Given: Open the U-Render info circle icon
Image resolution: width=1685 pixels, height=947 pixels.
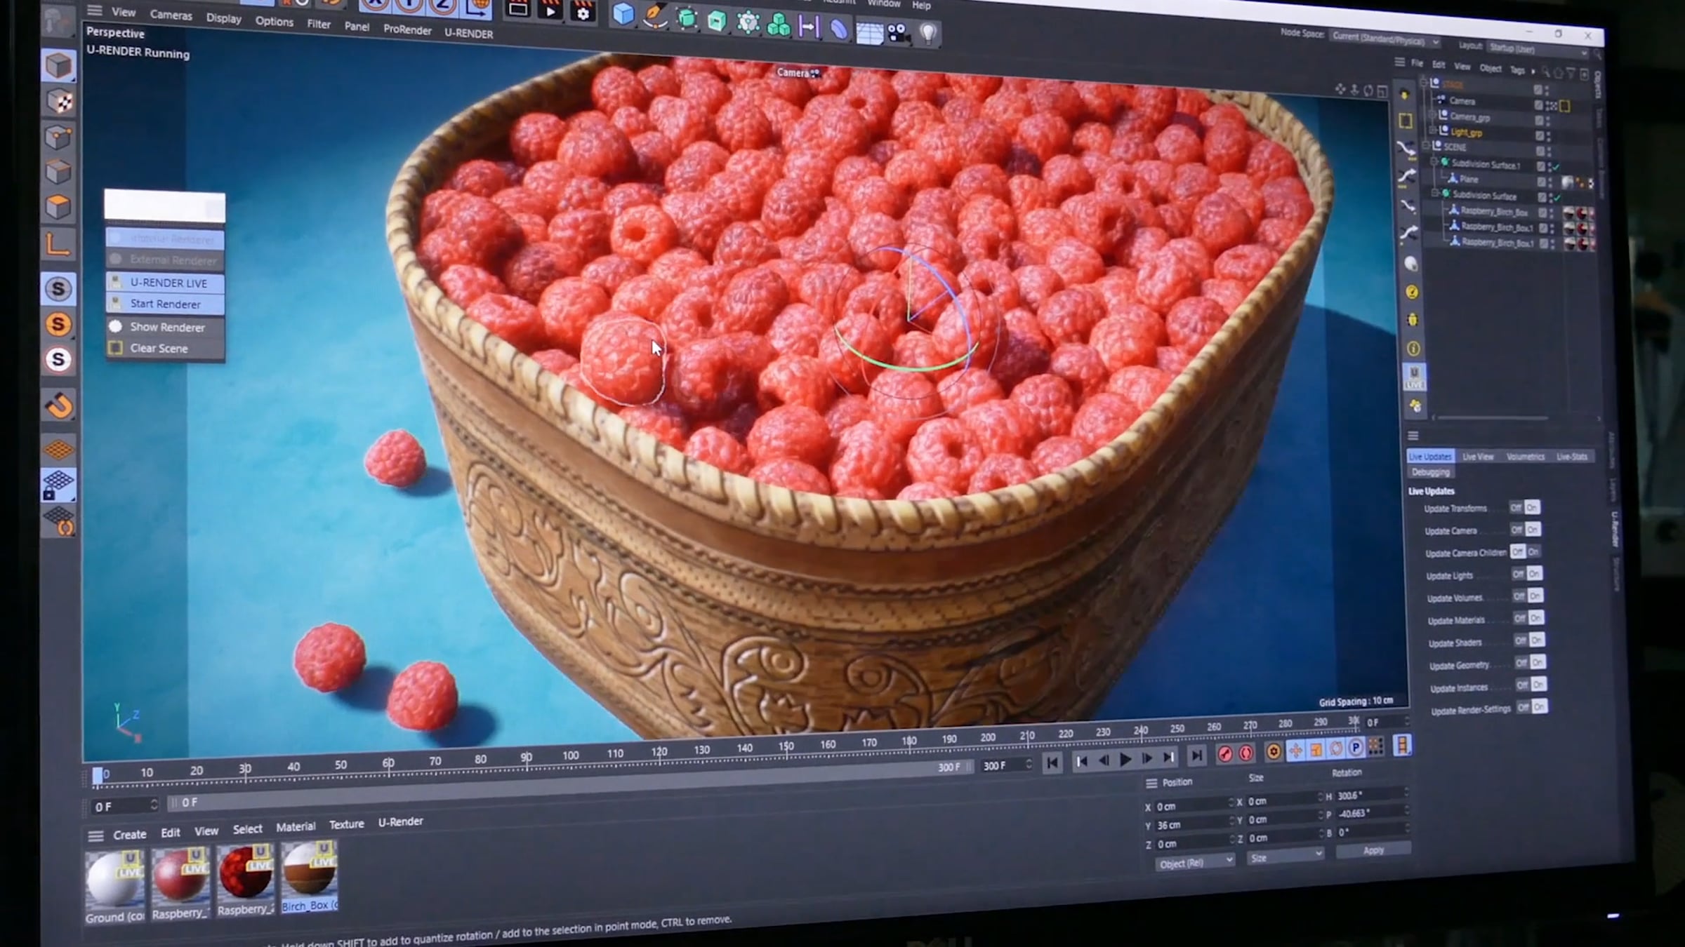Looking at the screenshot, I should [x=1413, y=349].
